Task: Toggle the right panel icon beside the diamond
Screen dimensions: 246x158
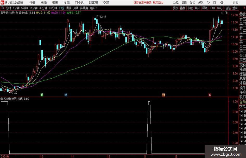Action: pyautogui.click(x=226, y=13)
